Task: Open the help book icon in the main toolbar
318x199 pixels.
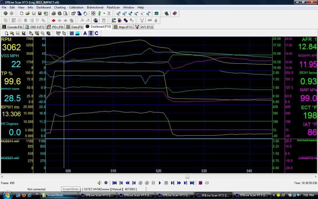Action: click(175, 13)
